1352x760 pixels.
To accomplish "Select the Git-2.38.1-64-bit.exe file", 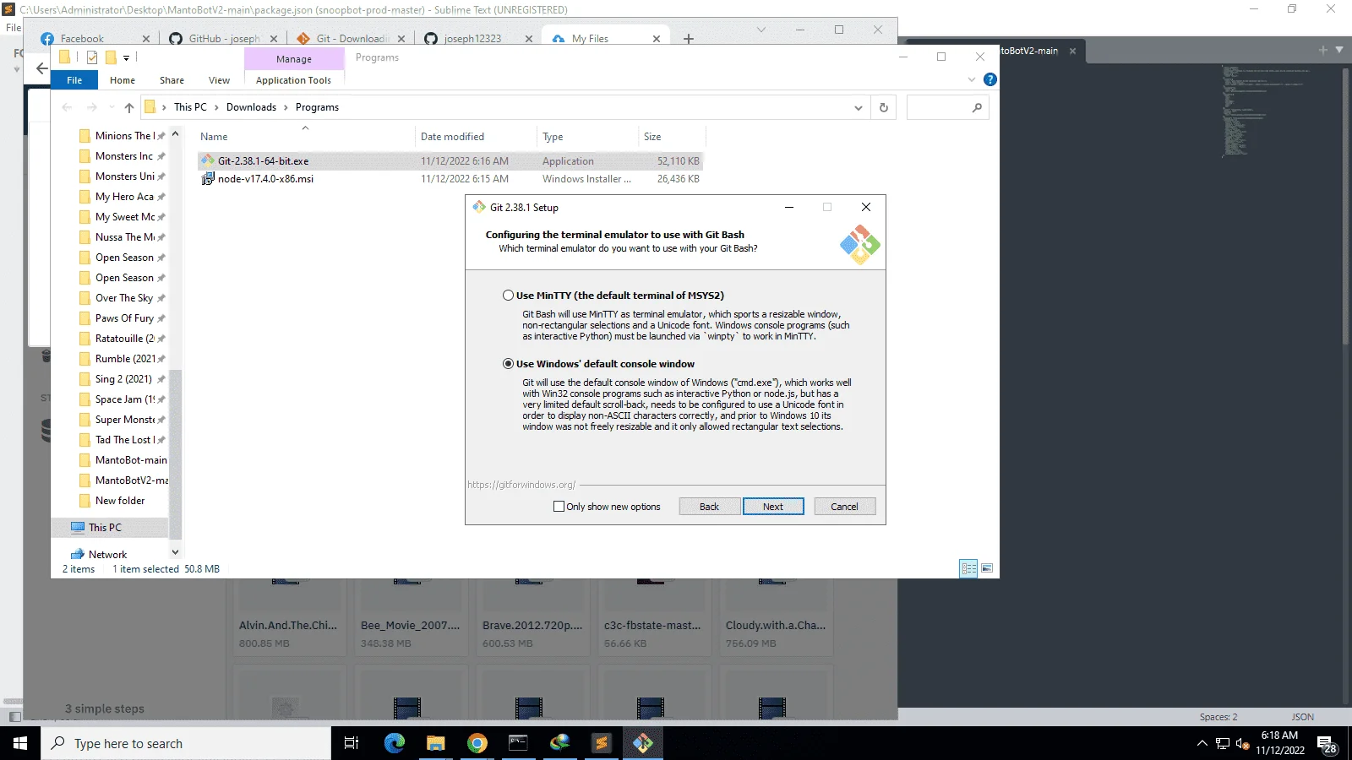I will pyautogui.click(x=450, y=161).
